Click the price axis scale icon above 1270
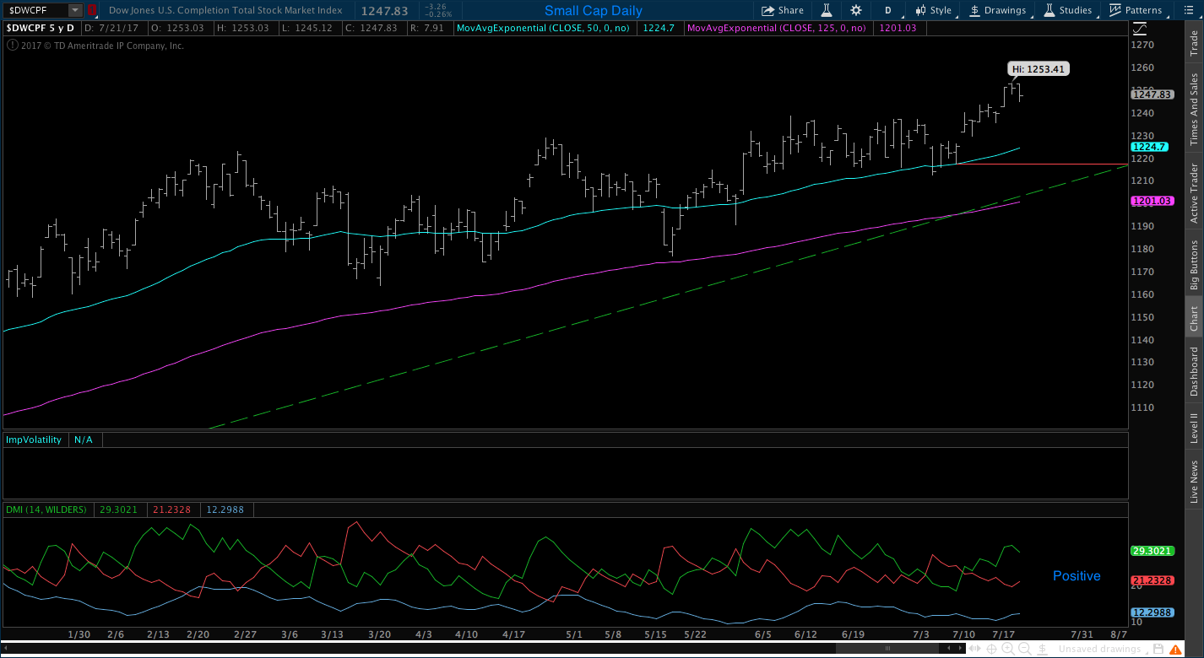1204x658 pixels. (1139, 28)
